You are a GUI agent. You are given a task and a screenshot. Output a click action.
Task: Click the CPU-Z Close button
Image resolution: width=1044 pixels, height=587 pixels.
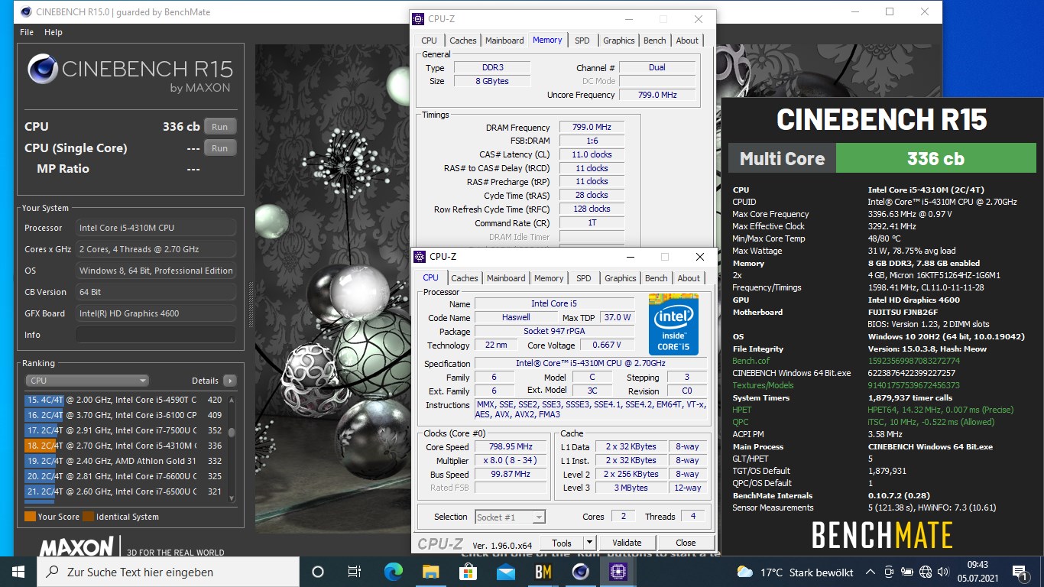pyautogui.click(x=686, y=543)
